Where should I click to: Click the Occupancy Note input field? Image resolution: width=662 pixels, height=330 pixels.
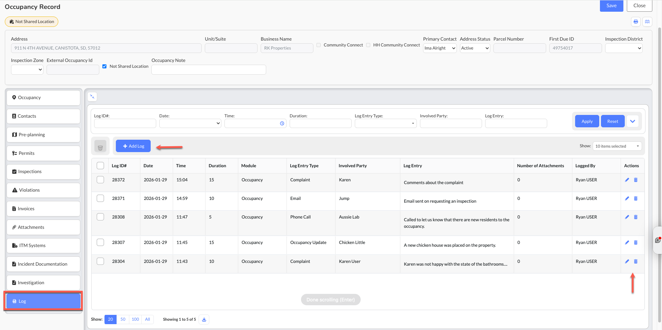click(209, 70)
